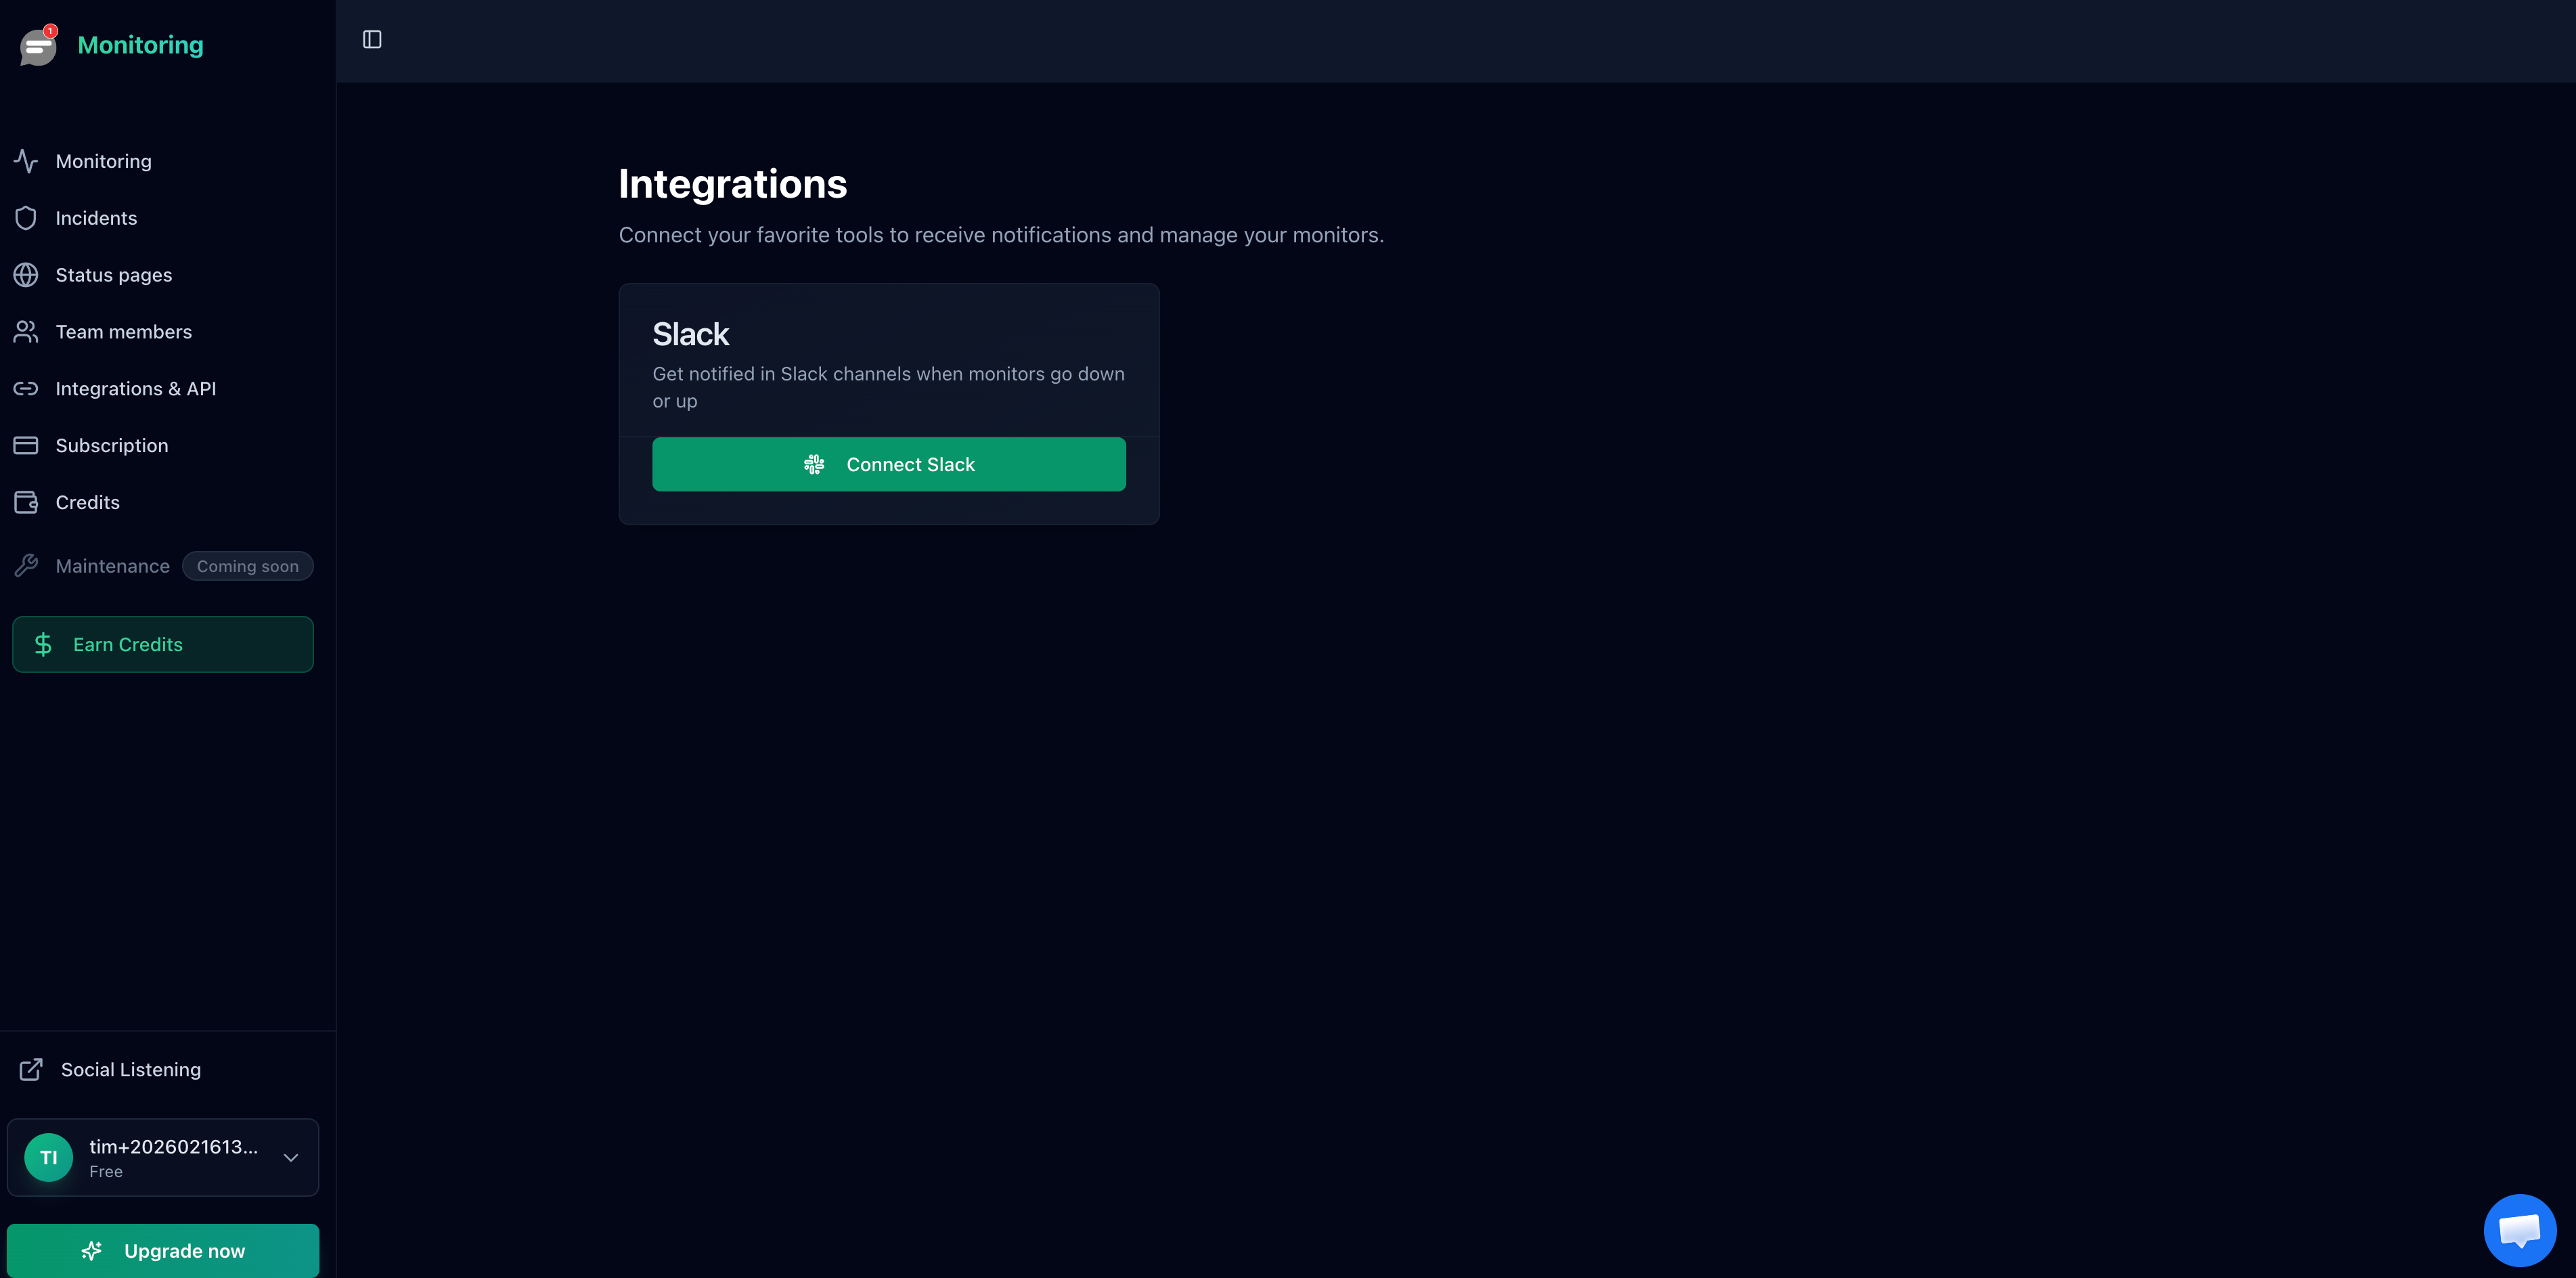Expand the account chevron dropdown
Image resolution: width=2576 pixels, height=1278 pixels.
click(x=291, y=1158)
